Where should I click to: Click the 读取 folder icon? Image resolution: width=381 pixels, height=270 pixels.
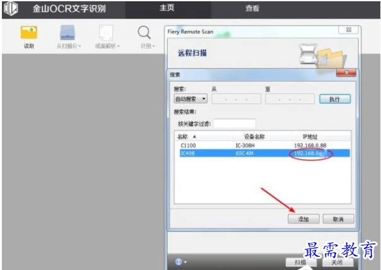point(29,33)
